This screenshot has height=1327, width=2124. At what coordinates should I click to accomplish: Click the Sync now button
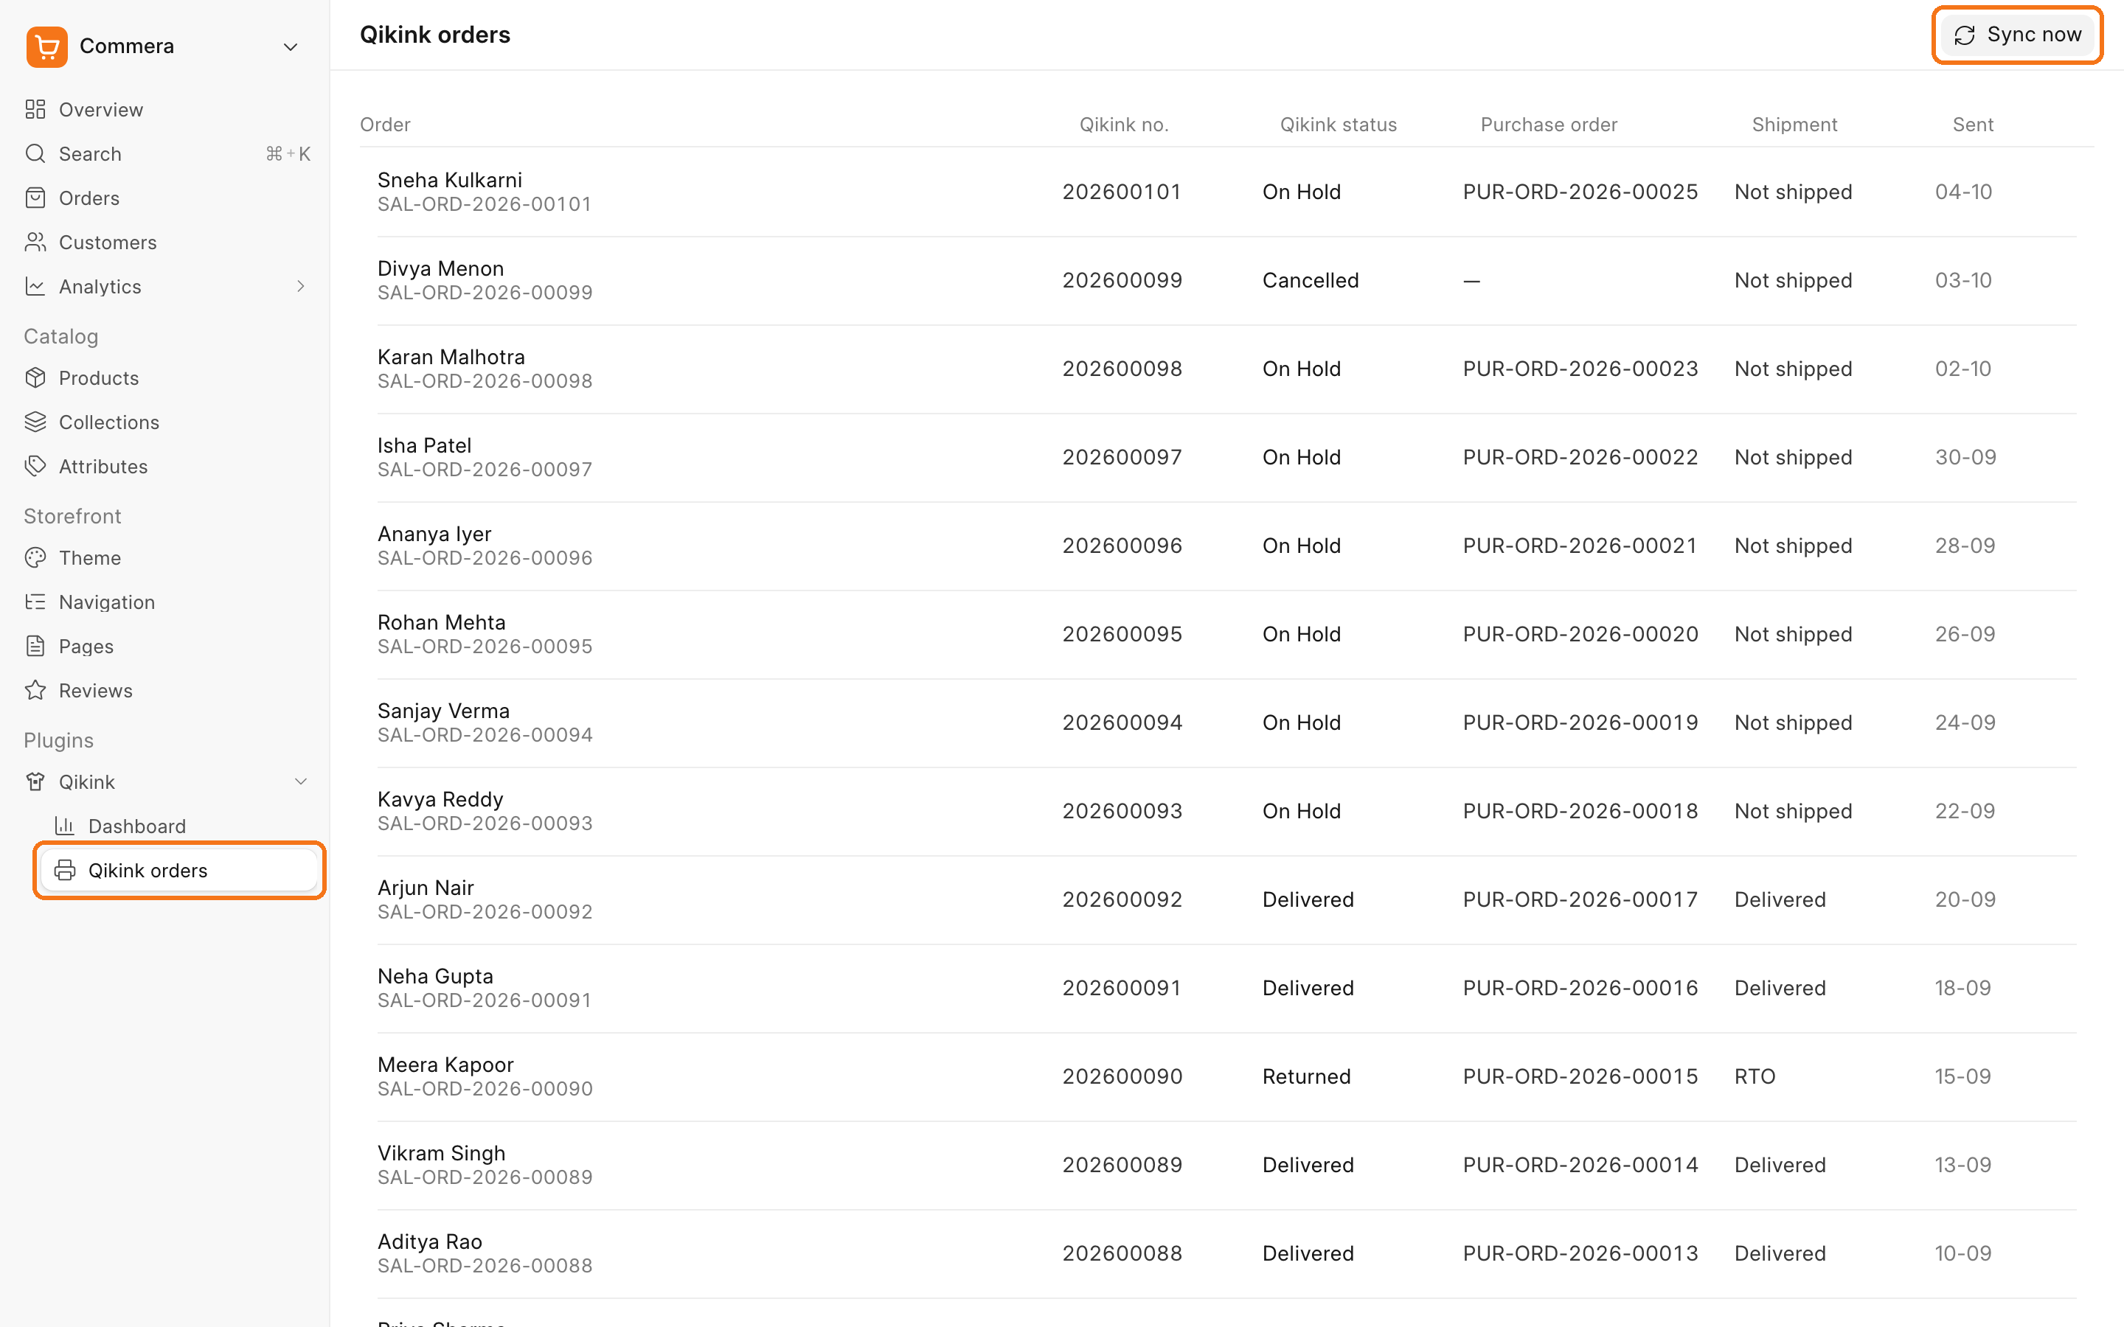point(2017,35)
